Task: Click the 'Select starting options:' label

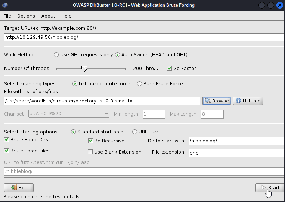Action: tap(31, 132)
